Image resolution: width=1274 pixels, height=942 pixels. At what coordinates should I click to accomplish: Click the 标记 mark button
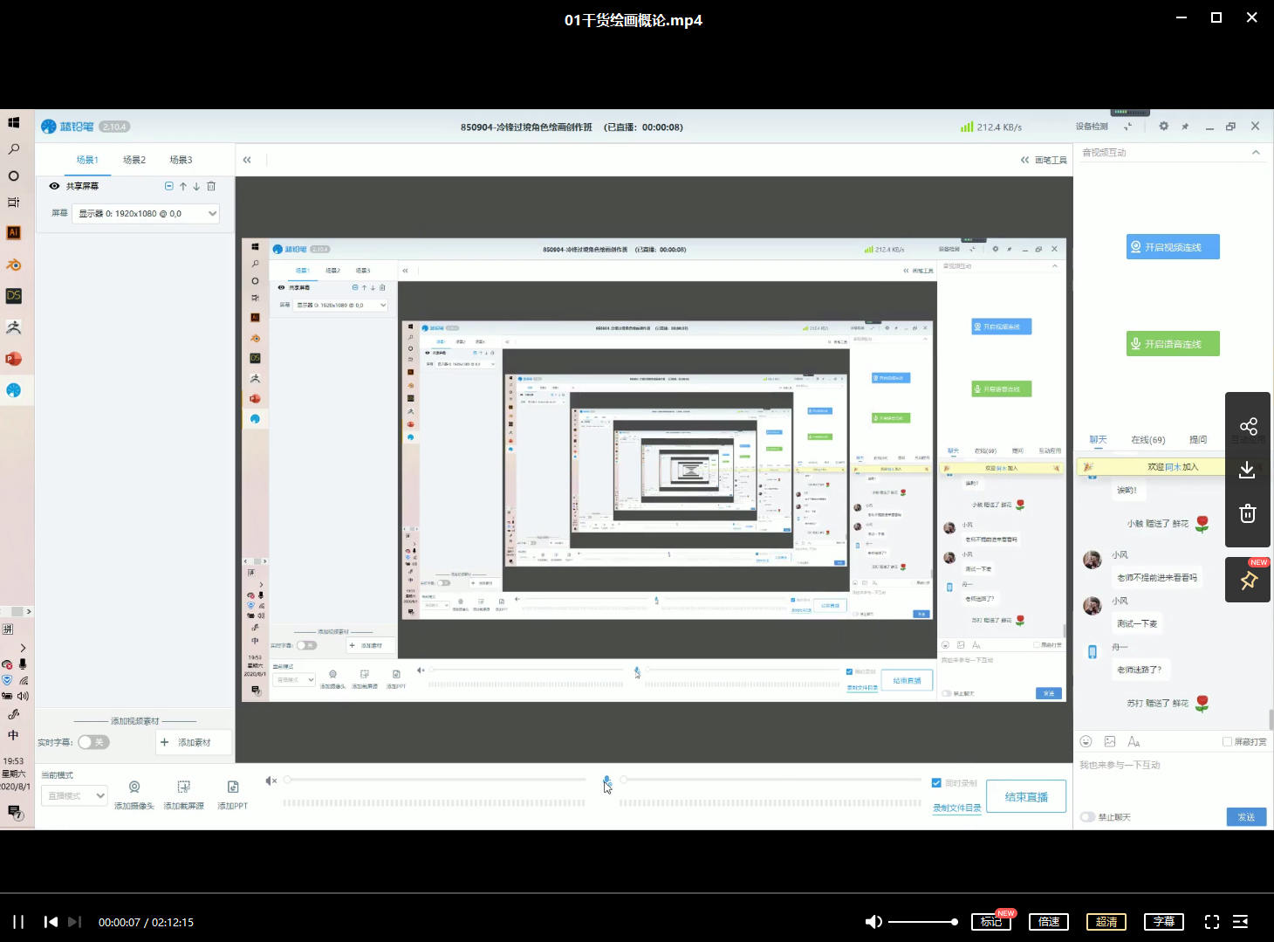coord(991,922)
